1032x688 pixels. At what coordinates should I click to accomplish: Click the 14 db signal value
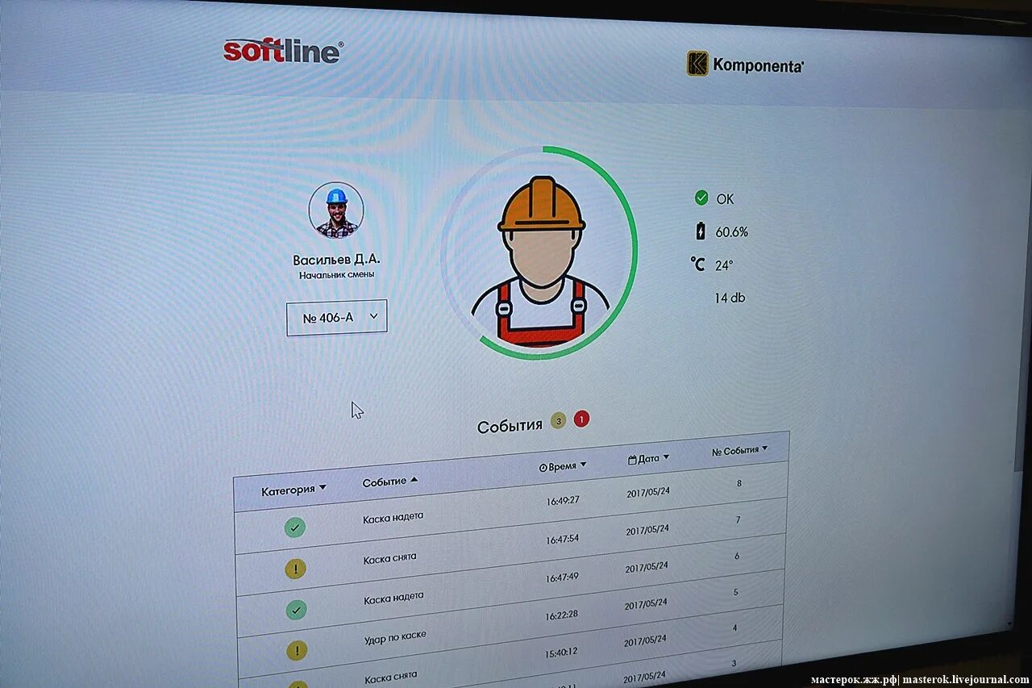(730, 298)
